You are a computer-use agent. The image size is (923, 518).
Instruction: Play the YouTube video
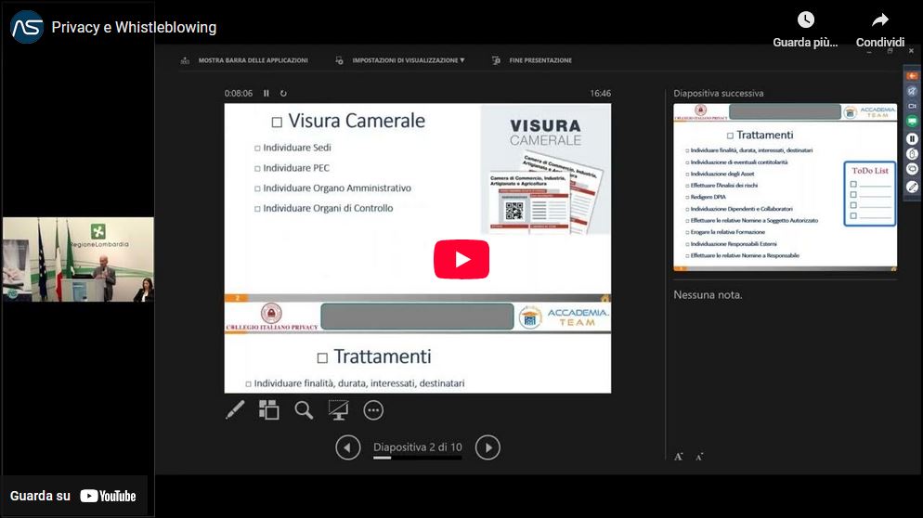point(461,259)
